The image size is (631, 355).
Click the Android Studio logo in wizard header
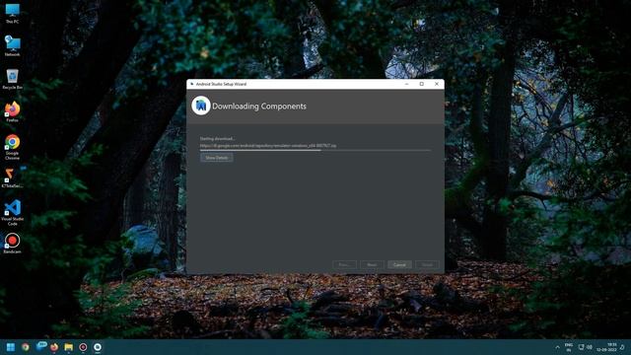pos(201,106)
